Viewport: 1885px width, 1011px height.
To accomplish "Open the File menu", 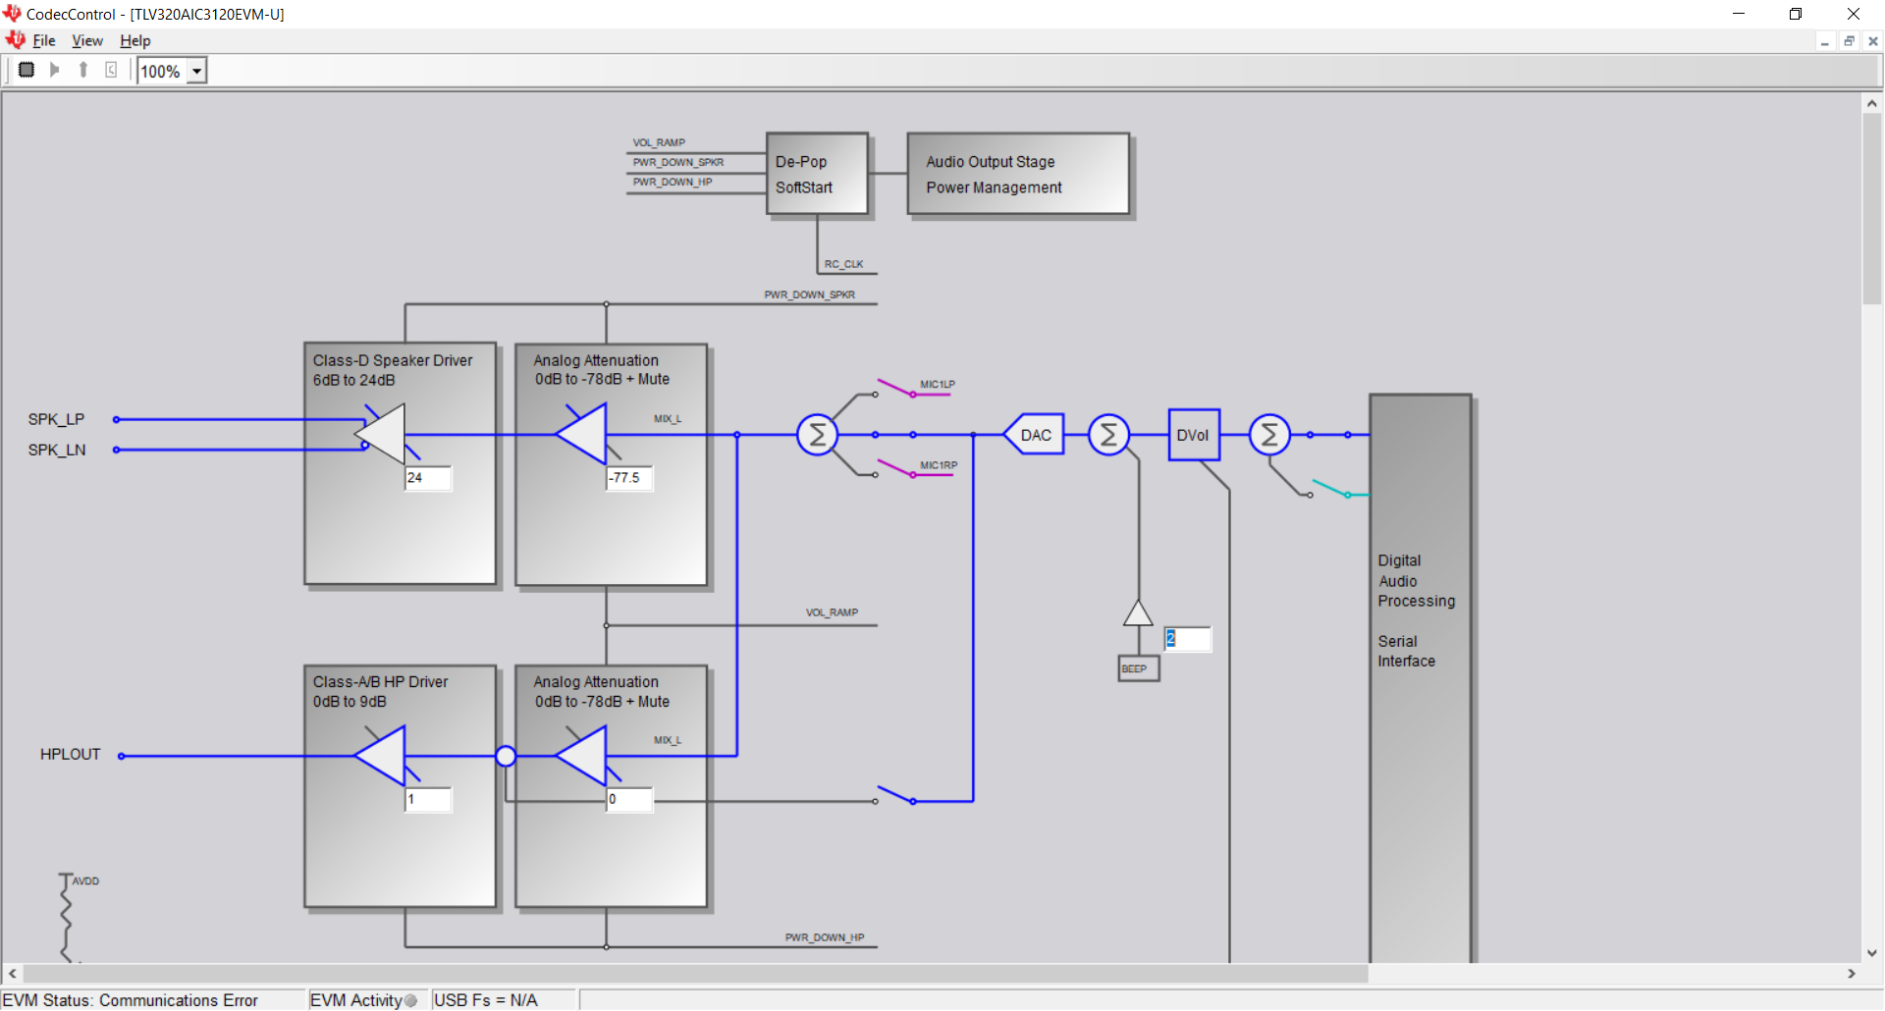I will coord(44,40).
